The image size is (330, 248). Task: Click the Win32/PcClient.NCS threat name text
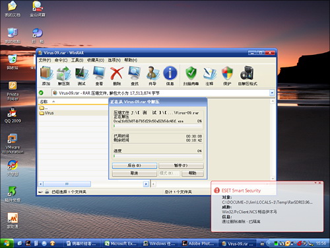(x=249, y=212)
